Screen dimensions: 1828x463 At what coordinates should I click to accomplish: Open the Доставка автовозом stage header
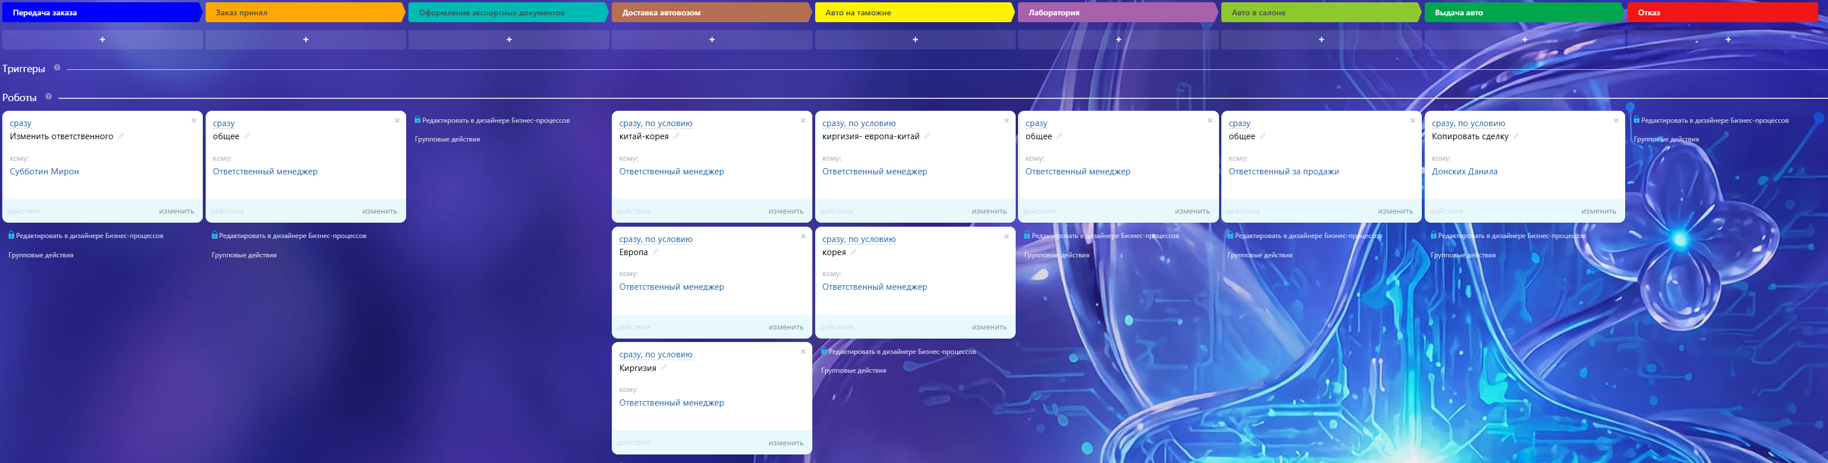[x=712, y=12]
